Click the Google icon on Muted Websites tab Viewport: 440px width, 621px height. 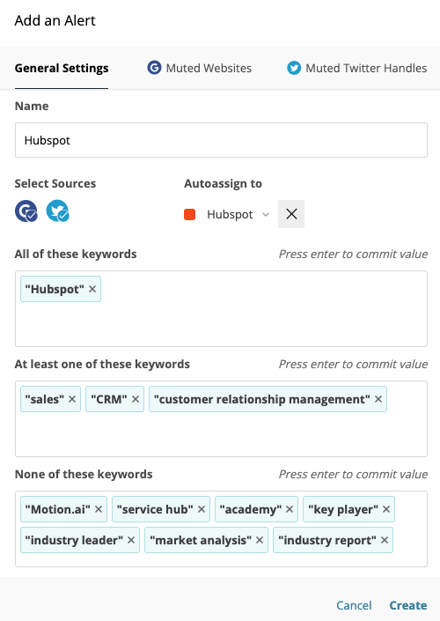154,68
